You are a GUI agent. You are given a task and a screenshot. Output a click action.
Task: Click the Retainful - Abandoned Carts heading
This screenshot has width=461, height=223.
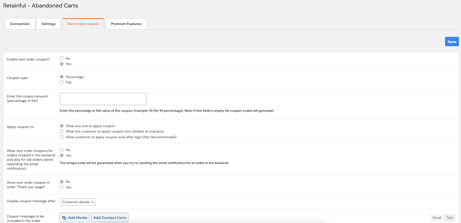41,6
